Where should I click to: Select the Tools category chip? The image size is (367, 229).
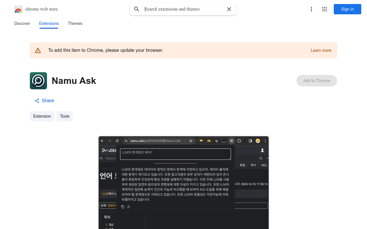(x=65, y=116)
